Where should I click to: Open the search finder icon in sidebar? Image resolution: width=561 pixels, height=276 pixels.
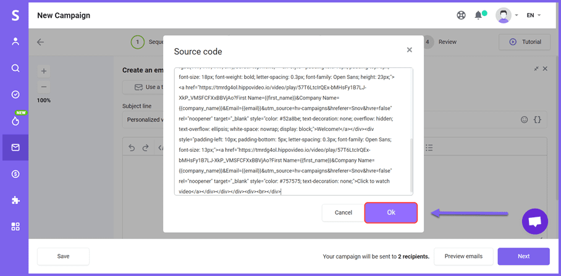tap(15, 69)
